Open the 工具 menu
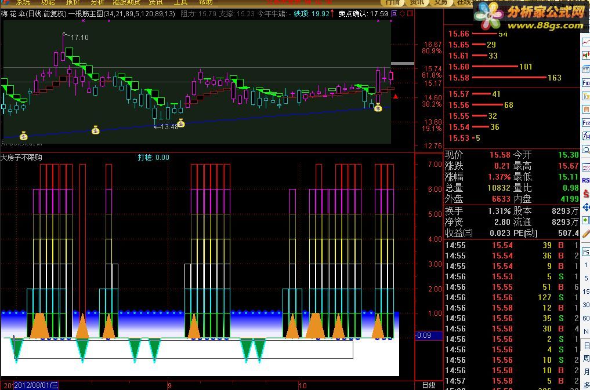This screenshot has width=590, height=390. (x=180, y=2)
